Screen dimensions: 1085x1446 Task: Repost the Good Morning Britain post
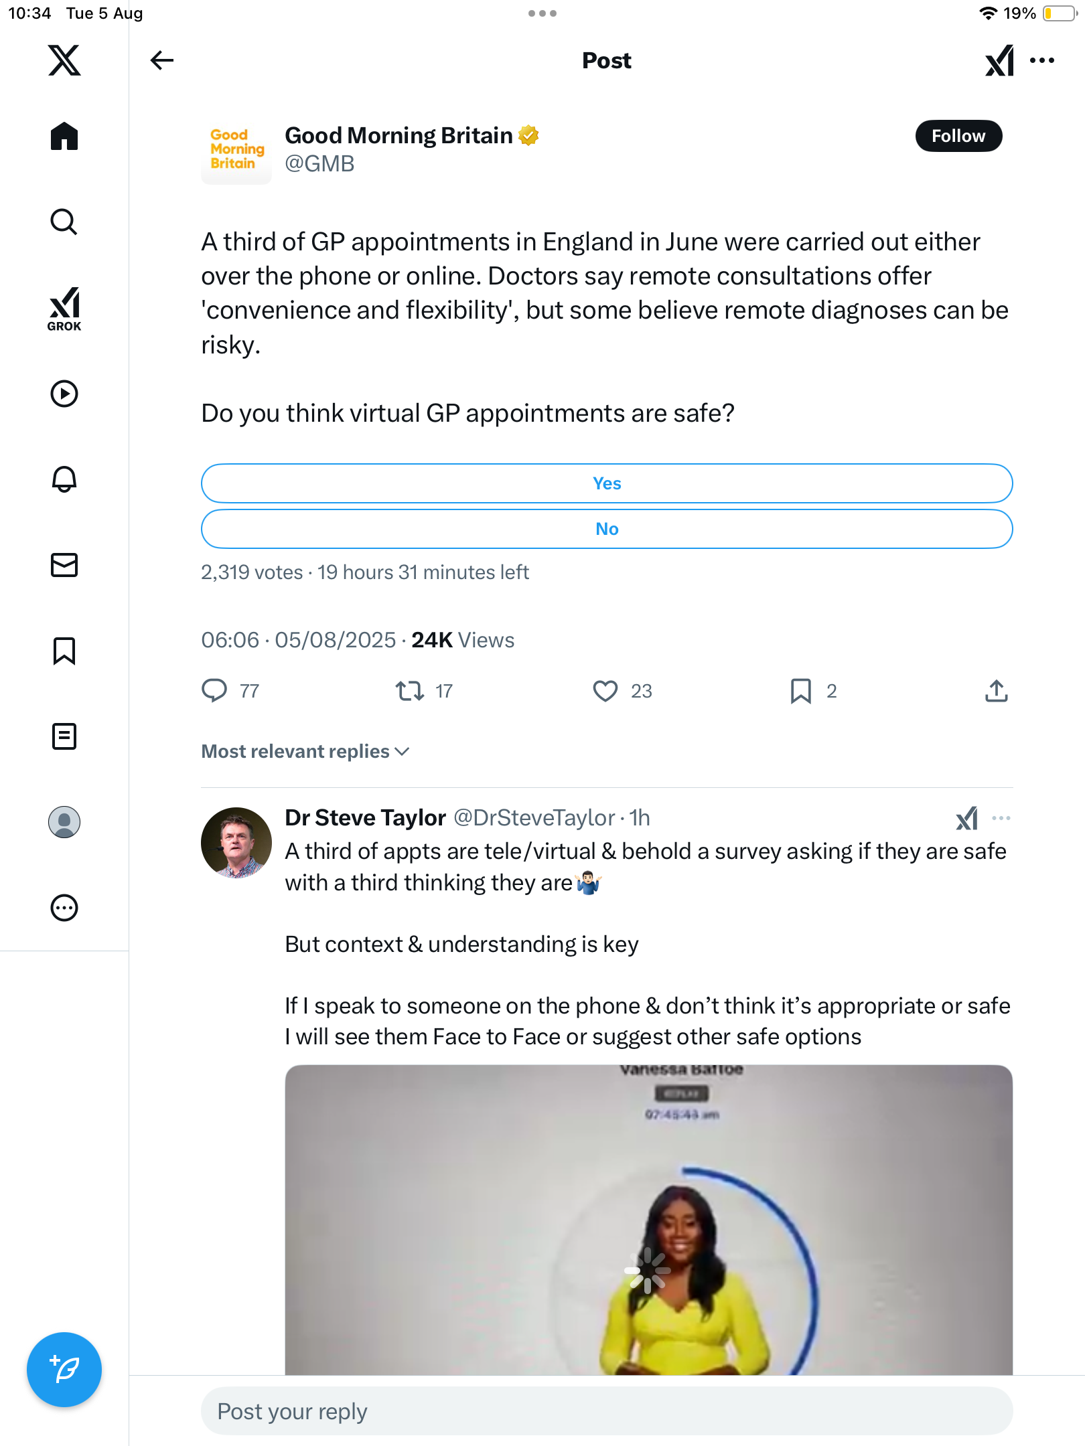pyautogui.click(x=410, y=690)
